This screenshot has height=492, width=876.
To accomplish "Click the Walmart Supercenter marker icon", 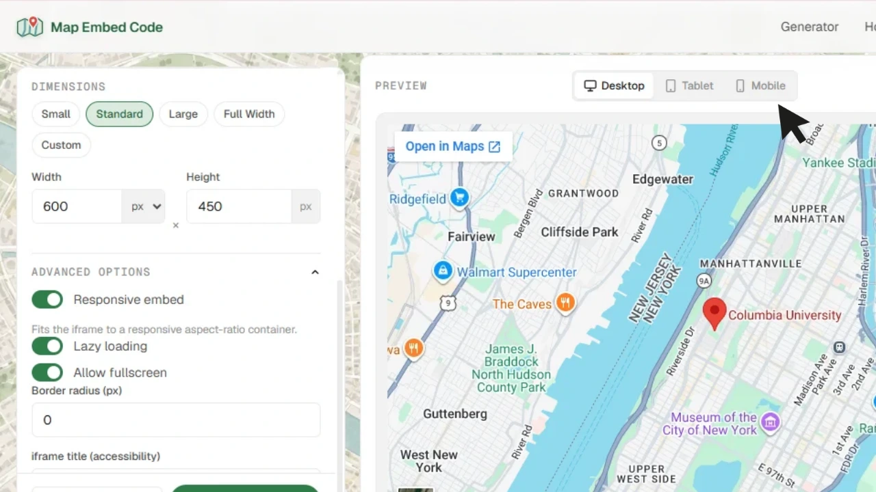I will click(443, 271).
